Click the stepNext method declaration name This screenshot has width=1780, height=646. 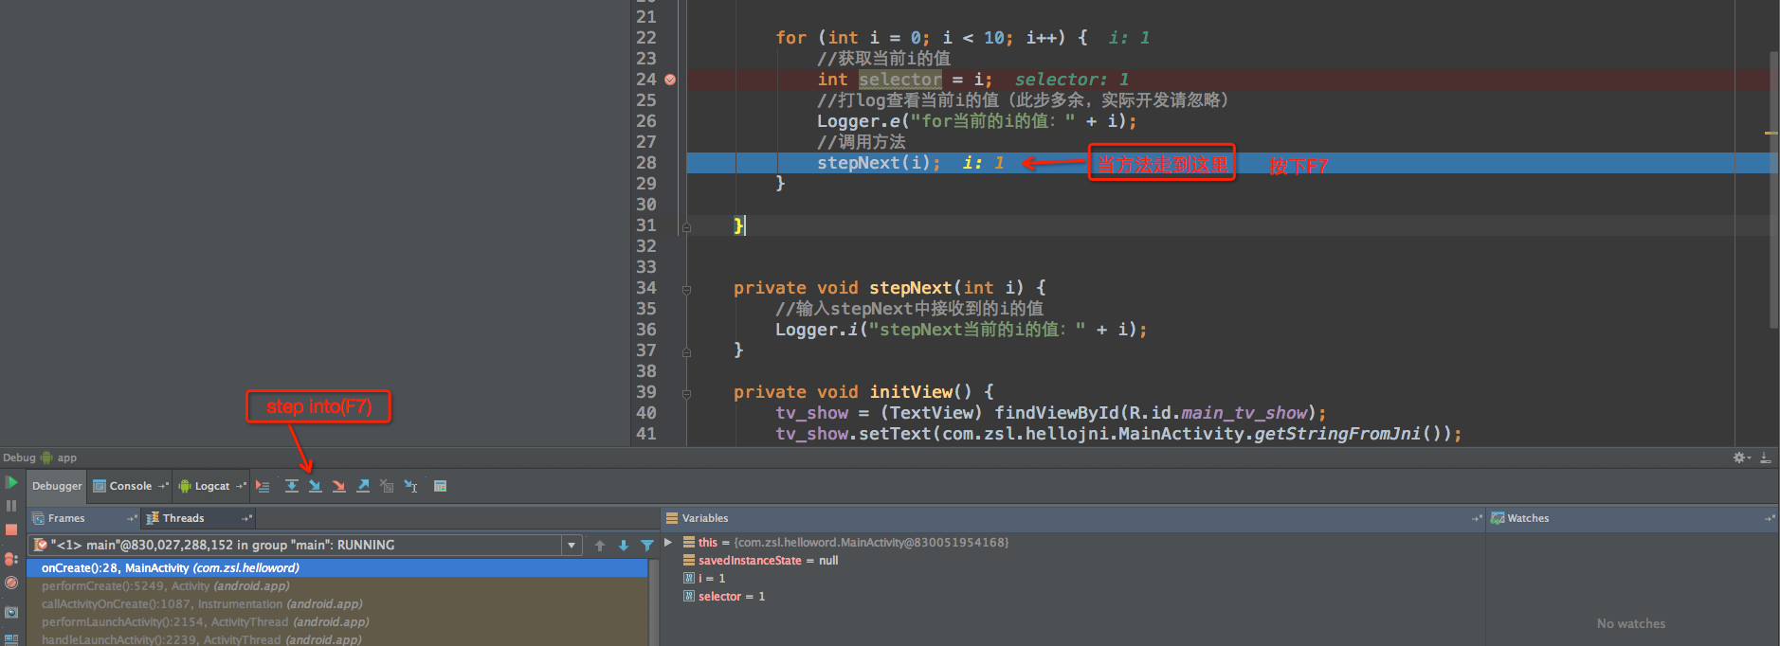point(911,288)
